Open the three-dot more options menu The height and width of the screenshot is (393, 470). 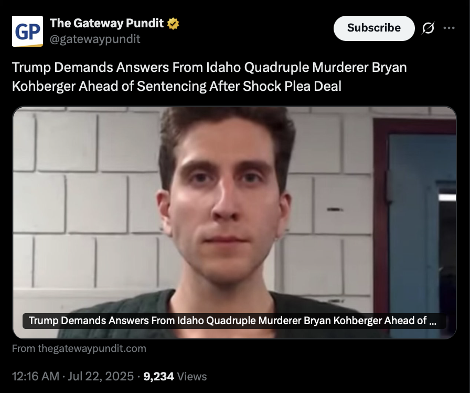(449, 28)
